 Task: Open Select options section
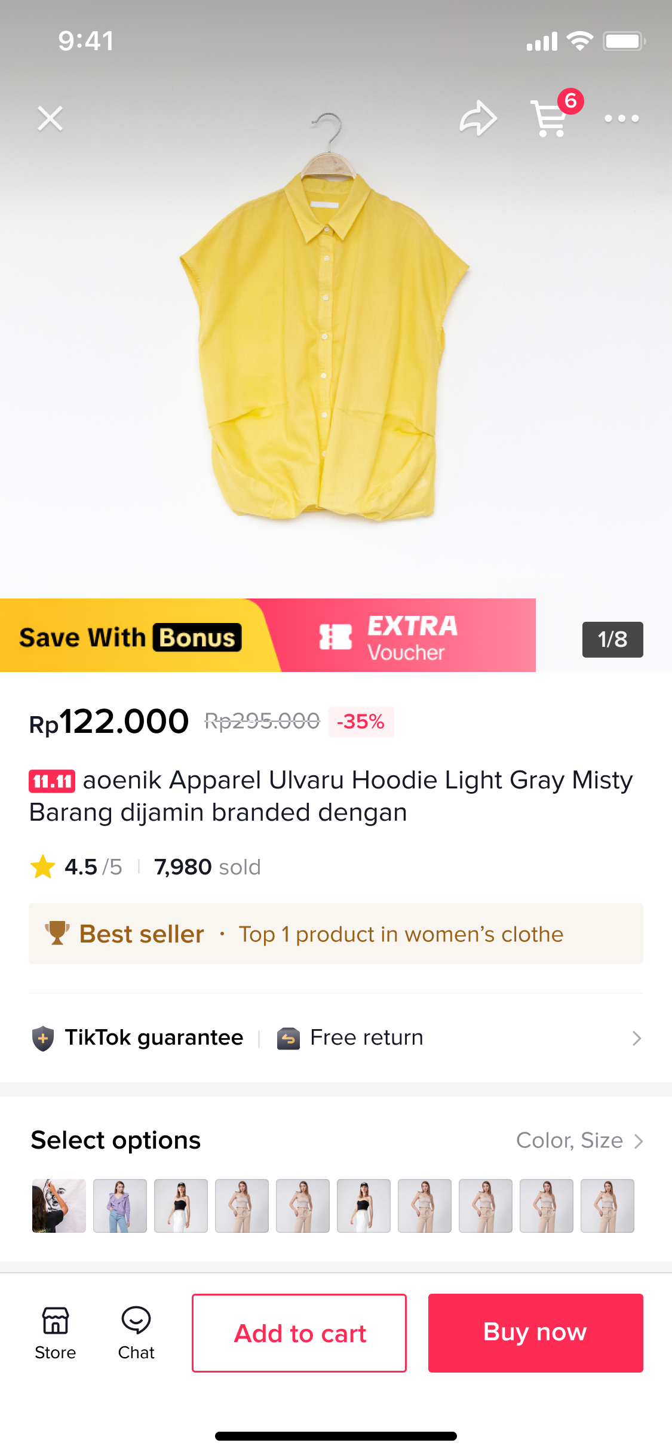pyautogui.click(x=116, y=1140)
